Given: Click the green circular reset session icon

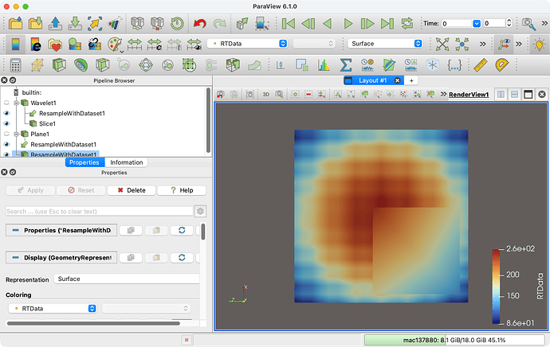Looking at the screenshot, I should click(177, 23).
